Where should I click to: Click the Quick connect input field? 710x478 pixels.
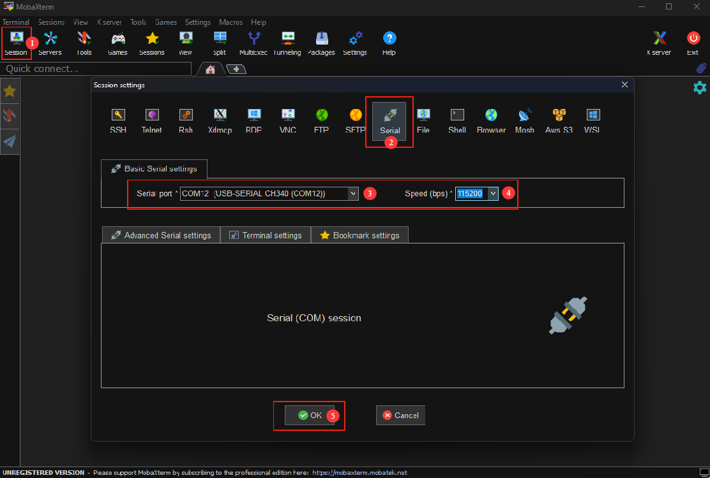[96, 69]
